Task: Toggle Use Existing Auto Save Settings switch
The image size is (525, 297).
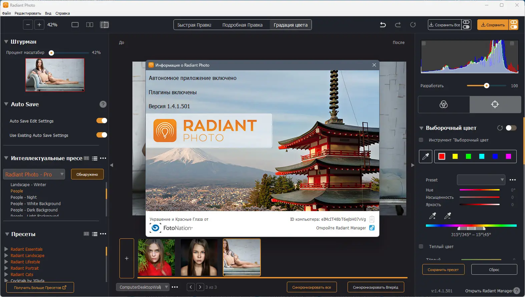Action: 102,135
